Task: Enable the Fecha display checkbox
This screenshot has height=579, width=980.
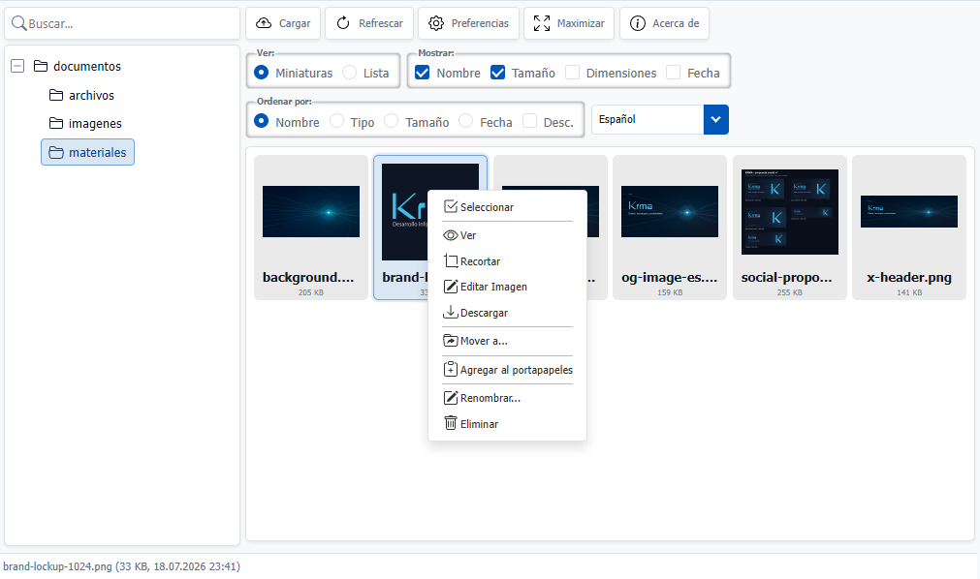Action: point(673,73)
